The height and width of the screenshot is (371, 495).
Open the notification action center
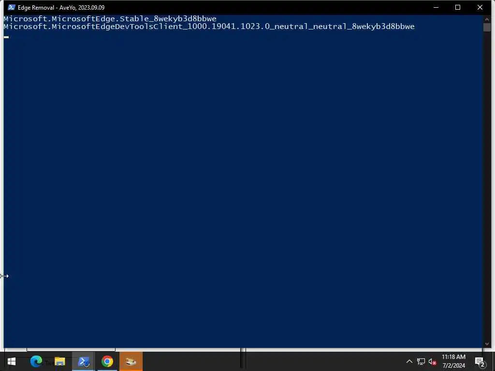pos(480,361)
